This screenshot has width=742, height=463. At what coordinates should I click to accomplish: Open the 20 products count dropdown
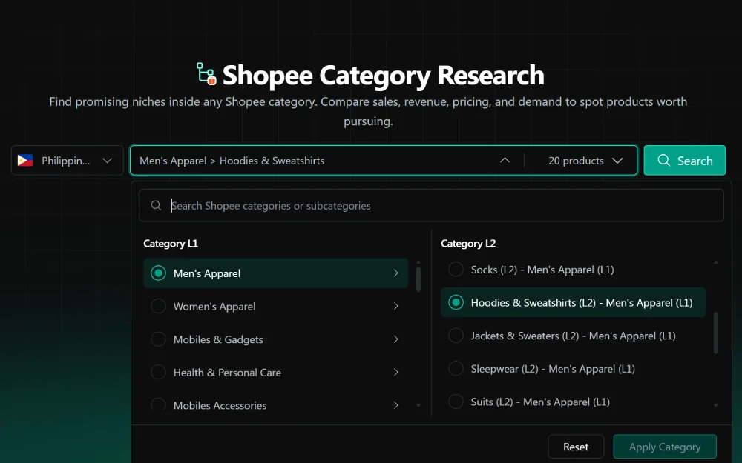coord(585,161)
